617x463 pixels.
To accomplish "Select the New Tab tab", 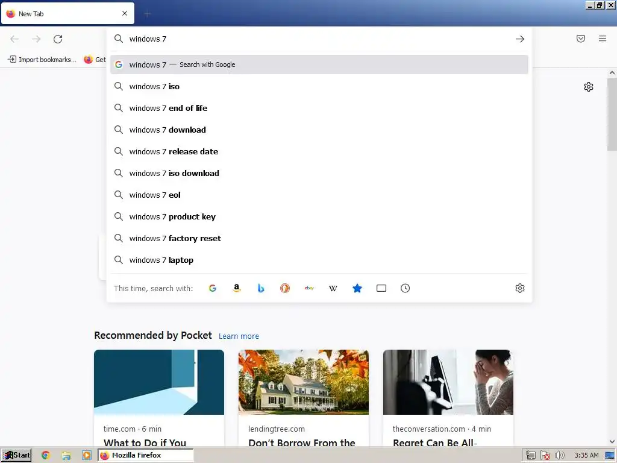I will [67, 13].
